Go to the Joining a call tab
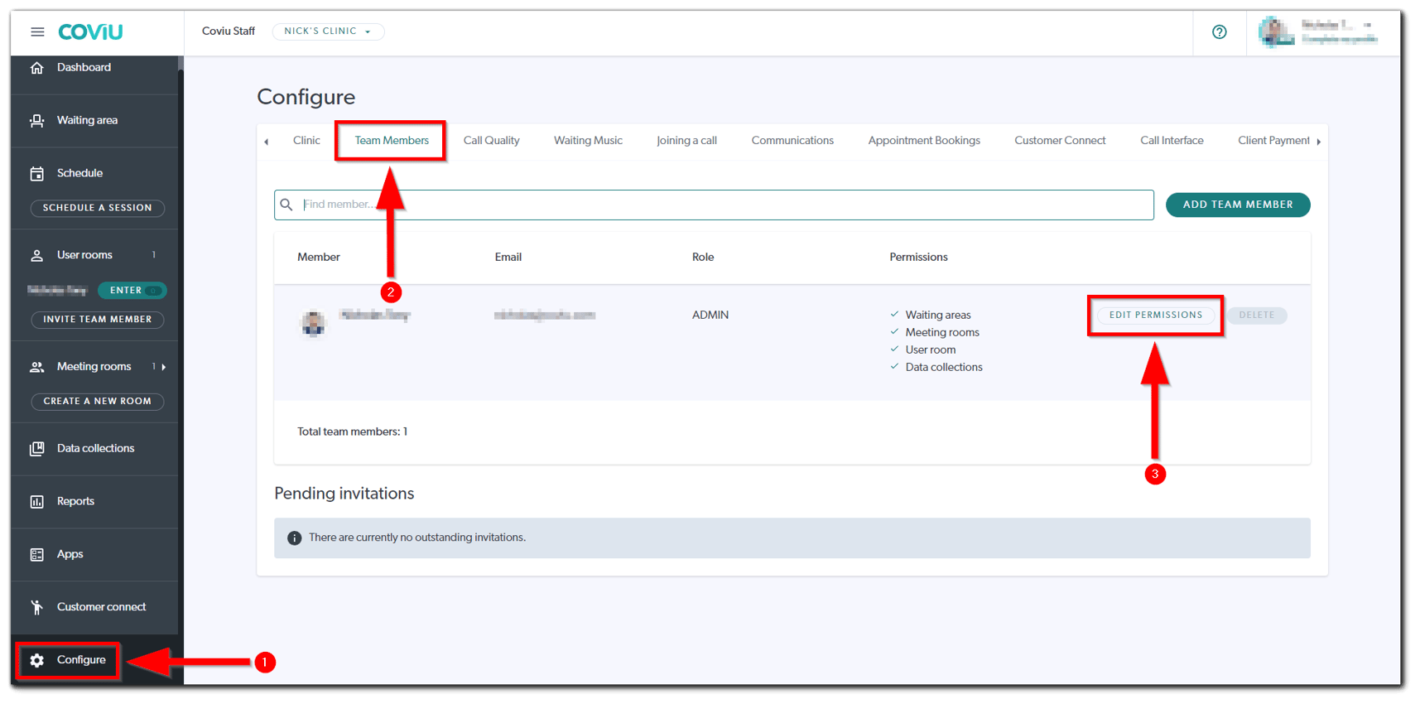The image size is (1420, 704). pyautogui.click(x=686, y=141)
